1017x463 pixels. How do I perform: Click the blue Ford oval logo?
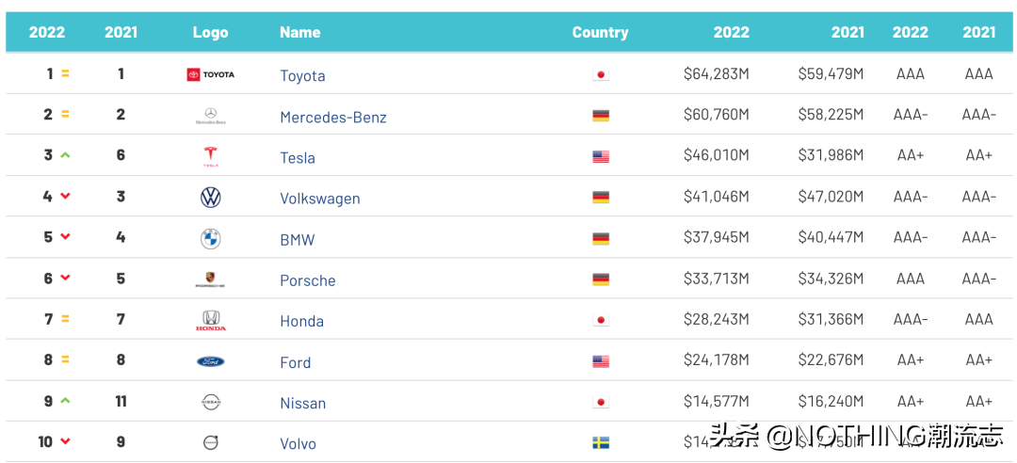(x=211, y=361)
